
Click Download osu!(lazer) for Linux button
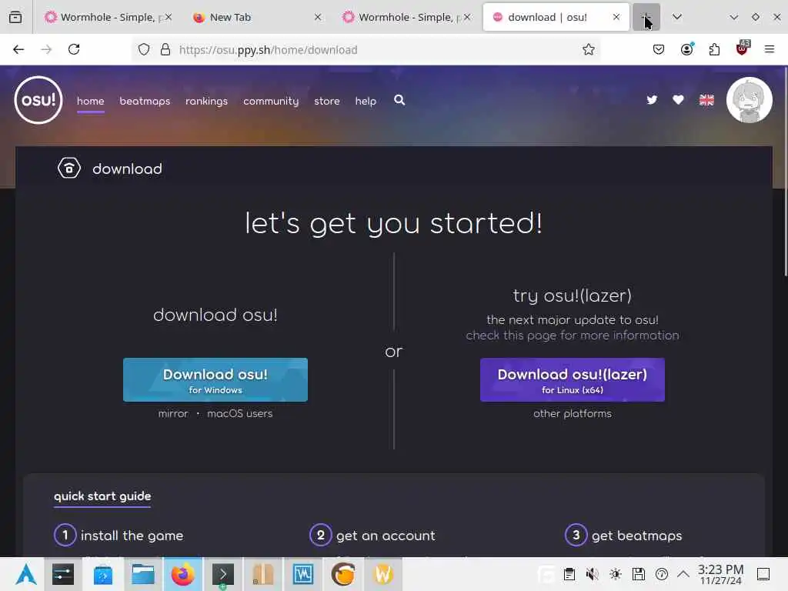click(572, 380)
